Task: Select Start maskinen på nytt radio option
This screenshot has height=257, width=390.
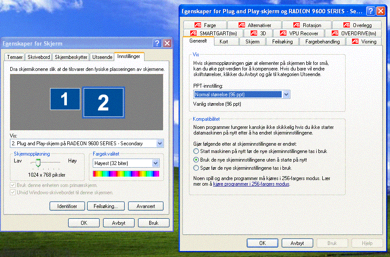Action: [x=196, y=151]
